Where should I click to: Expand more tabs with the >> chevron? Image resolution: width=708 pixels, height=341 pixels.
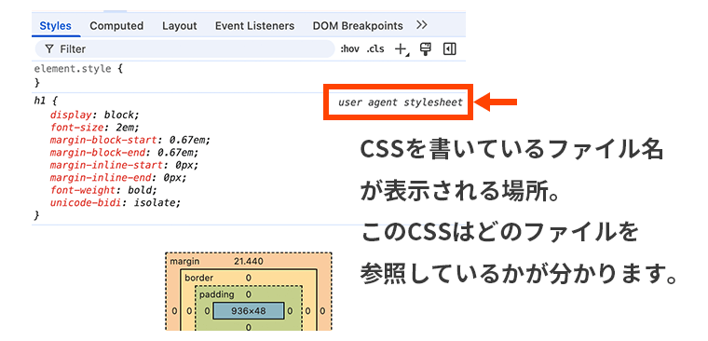pyautogui.click(x=422, y=25)
